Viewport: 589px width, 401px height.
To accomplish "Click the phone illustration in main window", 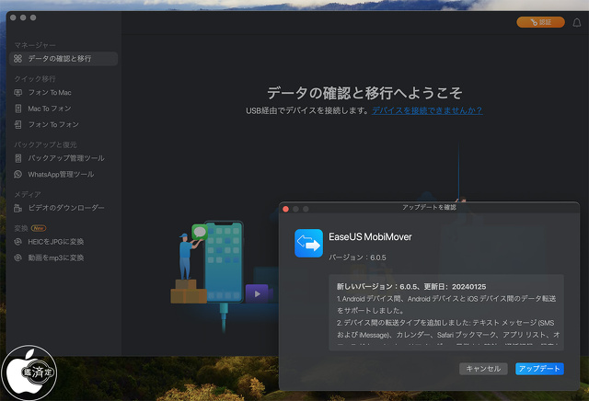I will 223,261.
